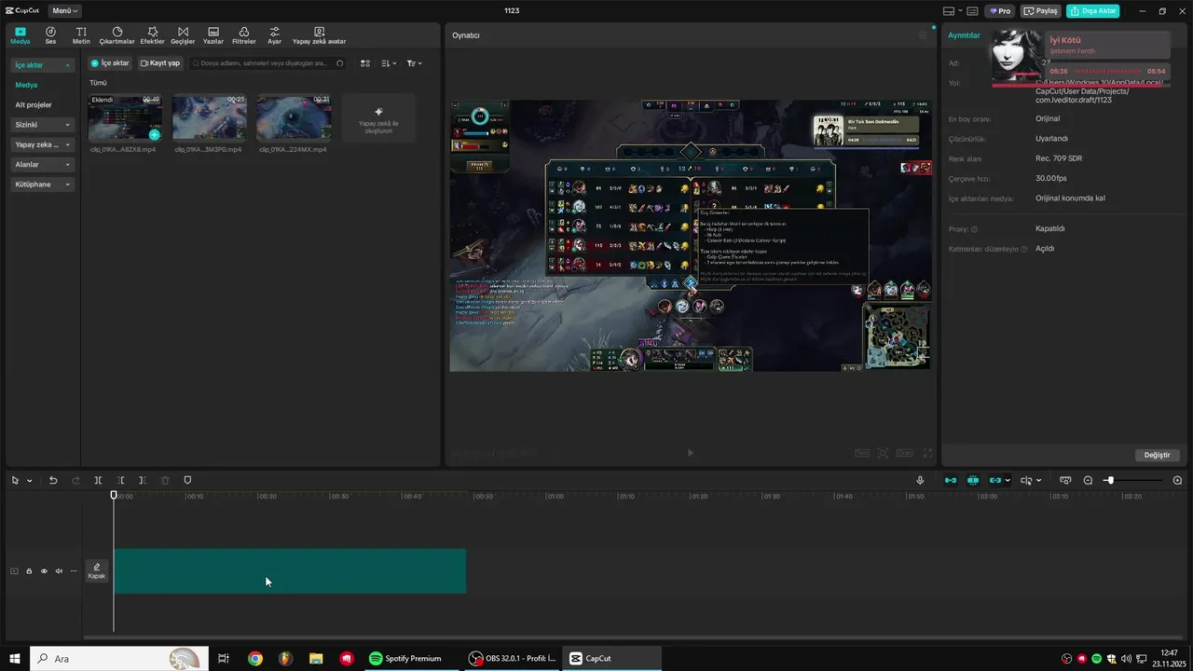Open the Yazılar captions panel
Viewport: 1193px width, 671px height.
coord(213,35)
